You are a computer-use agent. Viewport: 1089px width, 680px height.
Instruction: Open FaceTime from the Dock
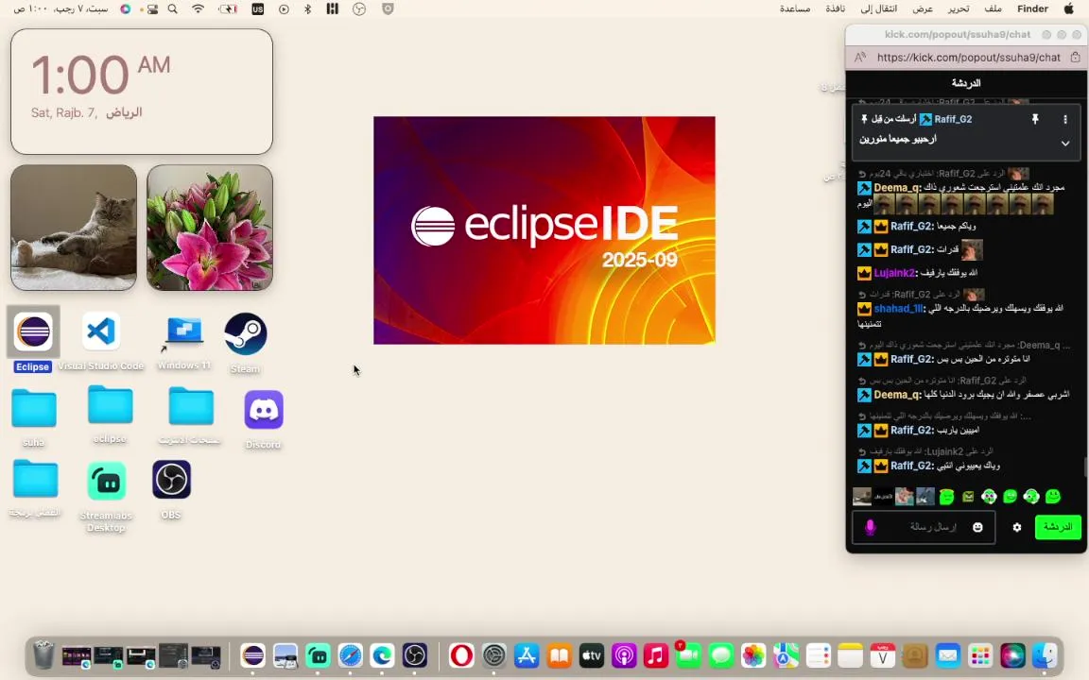pos(688,655)
